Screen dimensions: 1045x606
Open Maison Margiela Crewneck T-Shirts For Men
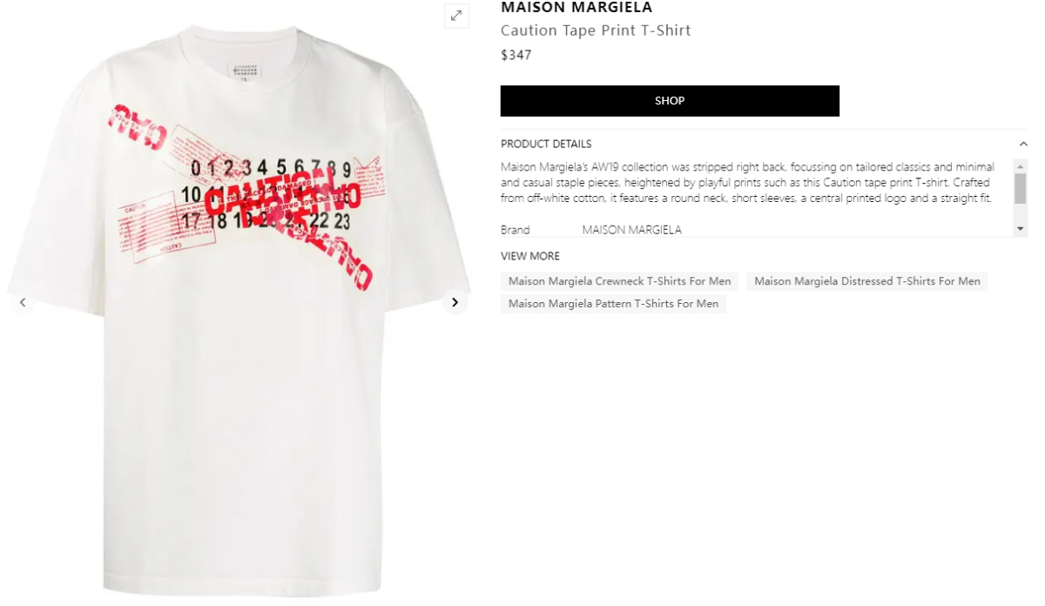[620, 281]
